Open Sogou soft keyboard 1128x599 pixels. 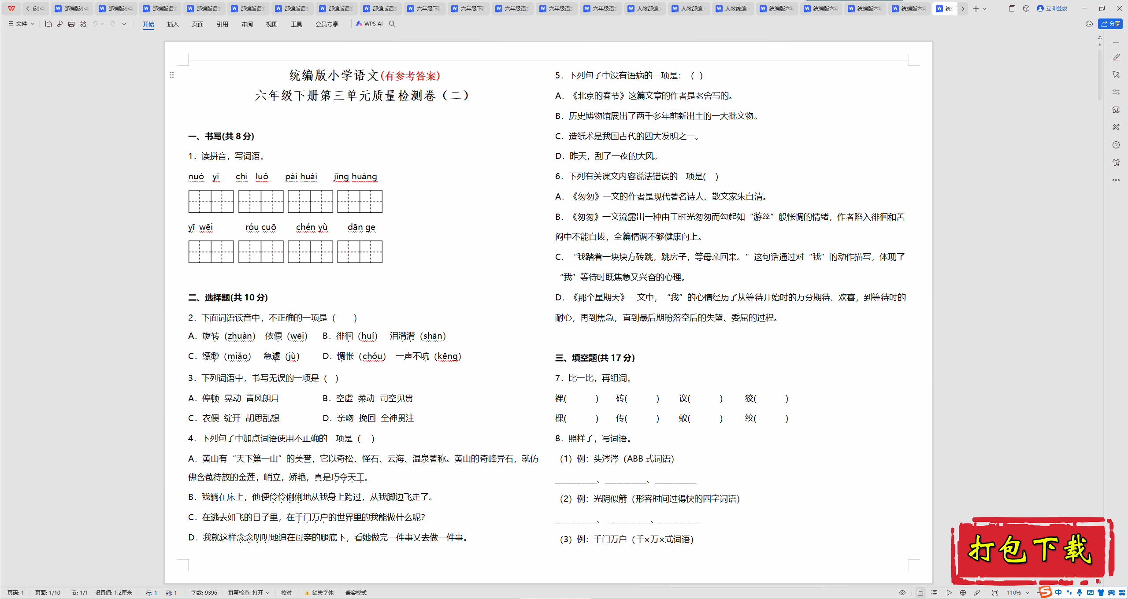(1090, 592)
